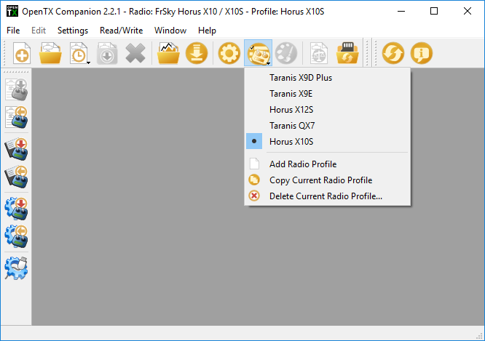Image resolution: width=485 pixels, height=341 pixels.
Task: Click the greyed-out save document icon
Action: point(107,53)
